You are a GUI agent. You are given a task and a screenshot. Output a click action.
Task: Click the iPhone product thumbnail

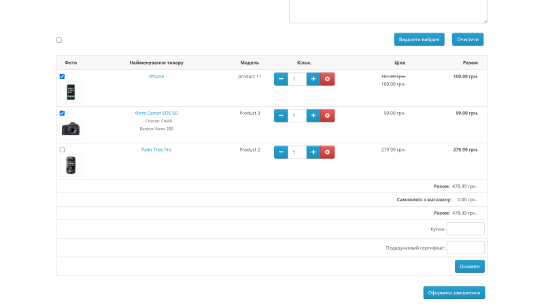71,92
